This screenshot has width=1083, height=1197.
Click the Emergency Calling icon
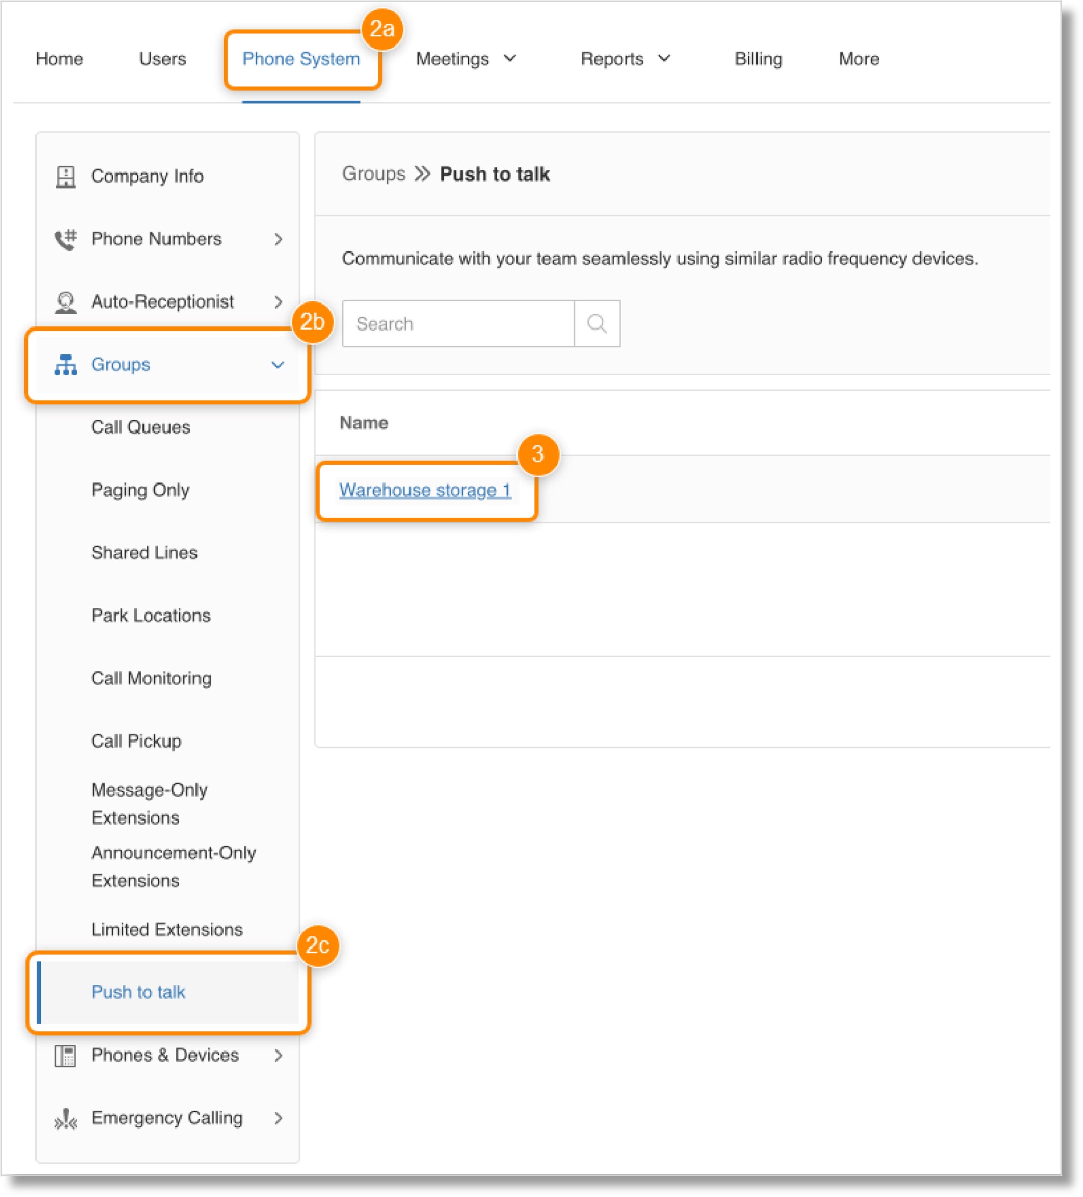(x=65, y=1118)
